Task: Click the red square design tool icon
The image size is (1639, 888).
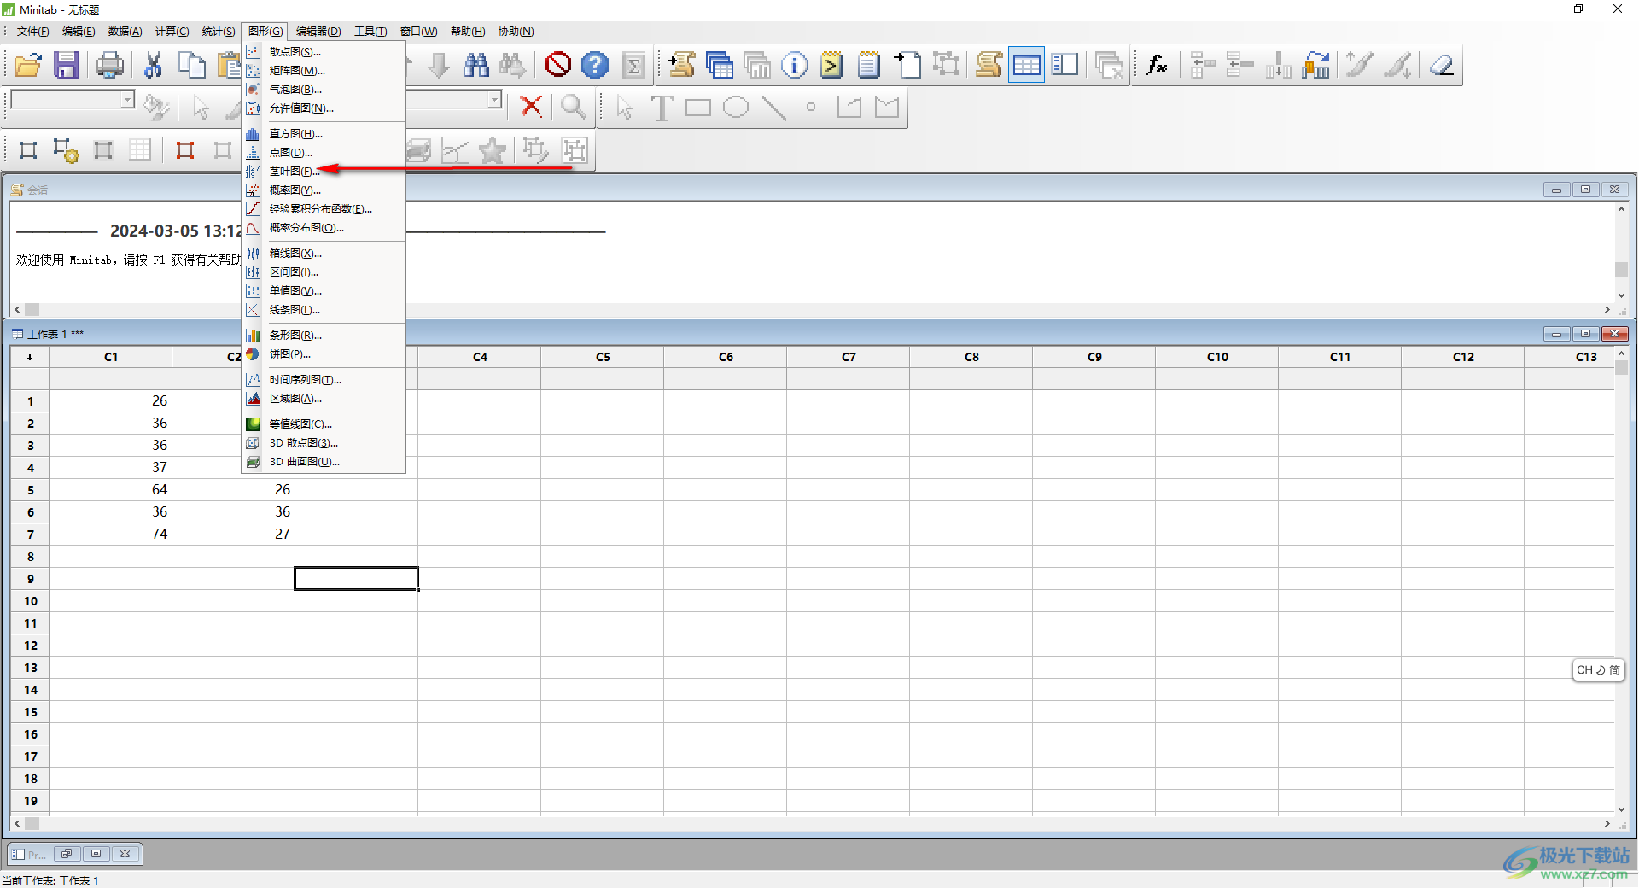Action: [185, 151]
